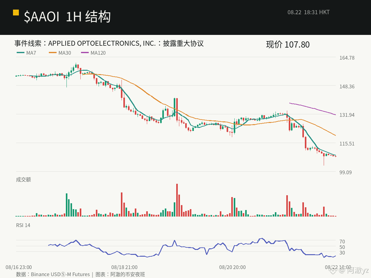
Task: Click the tallest green volume bar
Action: point(66,205)
